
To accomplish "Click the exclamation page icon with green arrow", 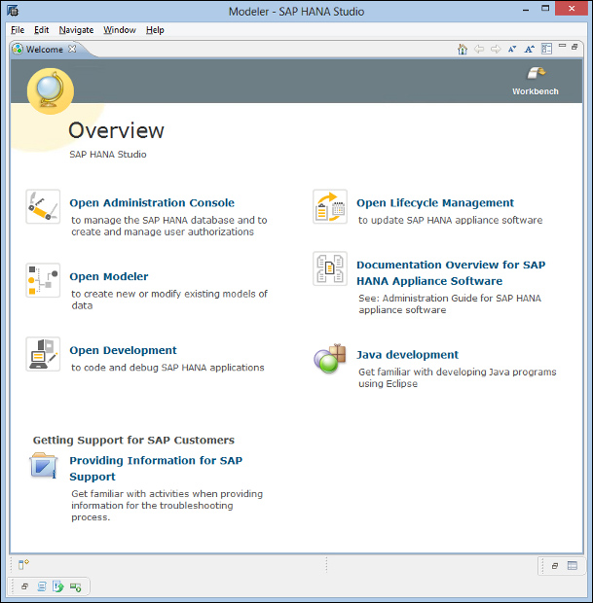I will point(58,586).
